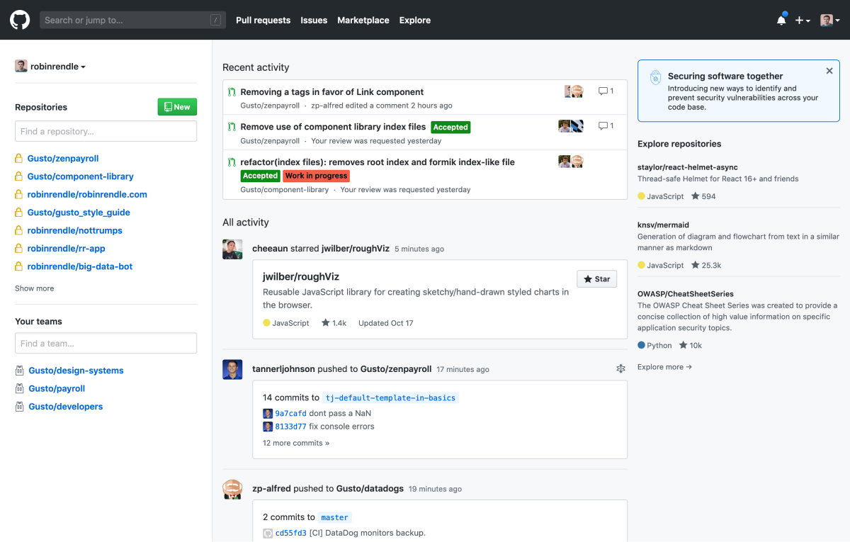Dismiss Securing software together notice
Image resolution: width=850 pixels, height=542 pixels.
click(x=829, y=71)
